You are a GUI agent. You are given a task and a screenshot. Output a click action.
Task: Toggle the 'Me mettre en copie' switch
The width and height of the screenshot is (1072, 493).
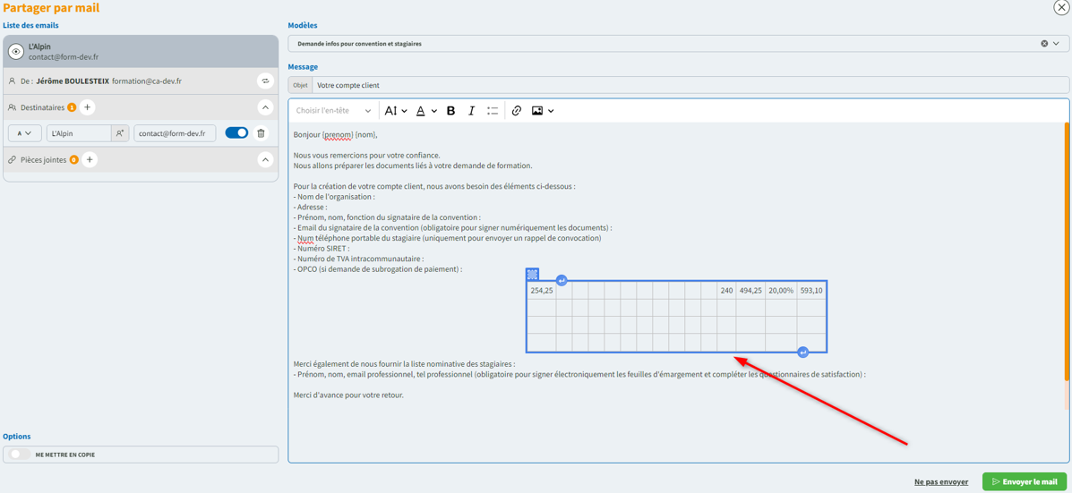point(21,455)
